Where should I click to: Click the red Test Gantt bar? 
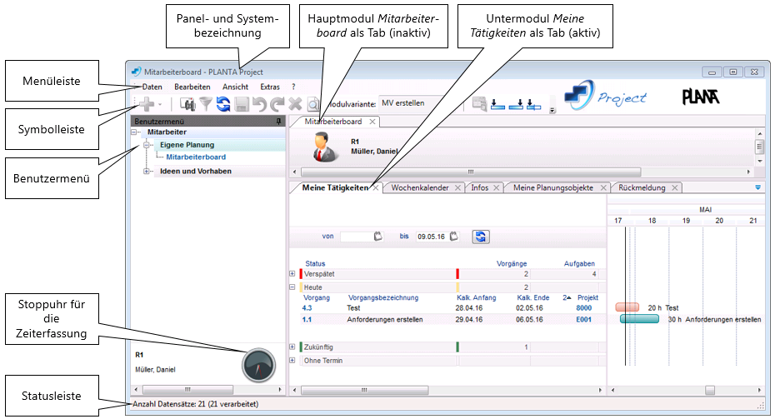click(x=627, y=307)
